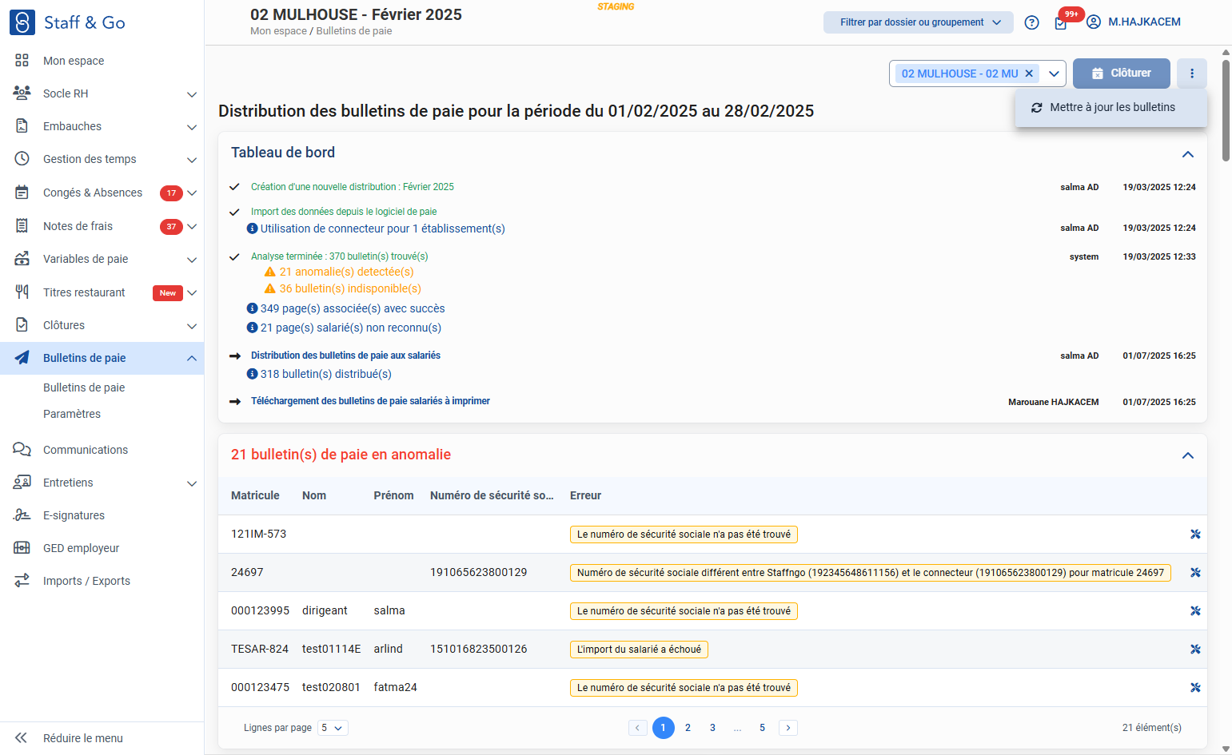Go to next page of anomalies
The width and height of the screenshot is (1232, 755).
788,728
